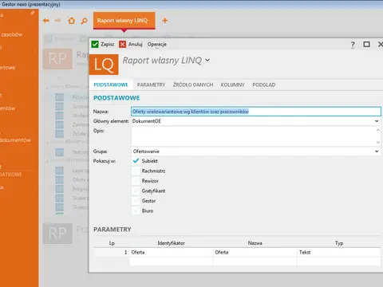
Task: Add a new tab with plus icon
Action: pyautogui.click(x=165, y=21)
